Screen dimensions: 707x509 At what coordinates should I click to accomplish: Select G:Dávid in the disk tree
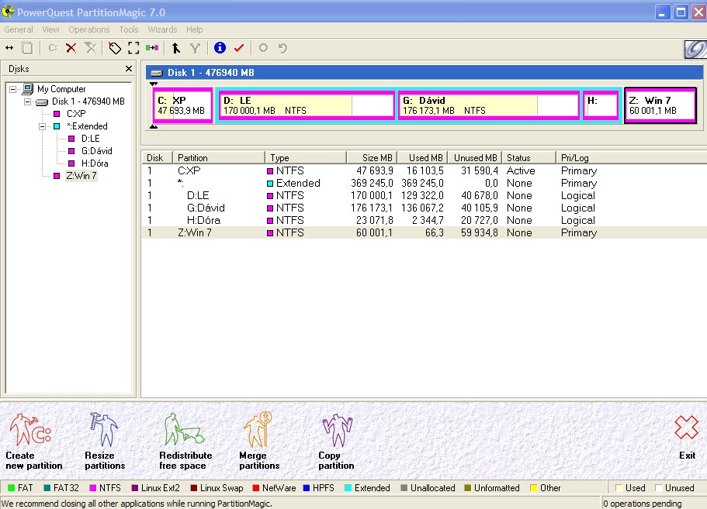click(96, 151)
